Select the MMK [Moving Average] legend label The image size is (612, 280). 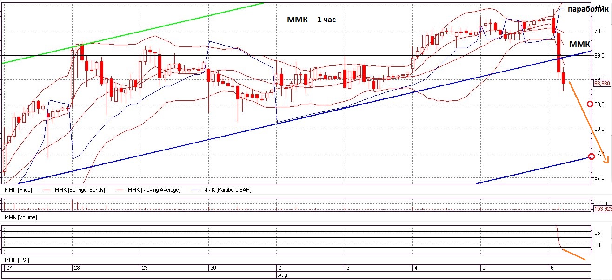154,190
